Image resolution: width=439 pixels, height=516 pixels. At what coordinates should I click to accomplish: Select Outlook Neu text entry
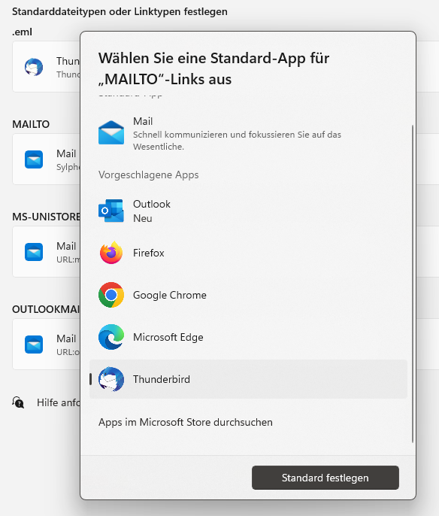(152, 211)
